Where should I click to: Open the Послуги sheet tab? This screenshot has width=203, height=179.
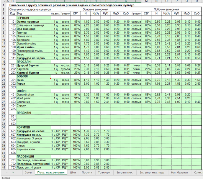pyautogui.click(x=87, y=173)
